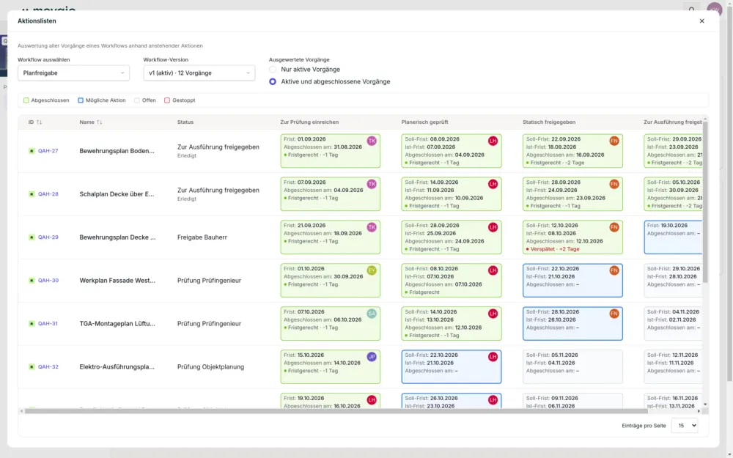Toggle the Offen legend checkbox
The width and height of the screenshot is (733, 458).
point(137,100)
